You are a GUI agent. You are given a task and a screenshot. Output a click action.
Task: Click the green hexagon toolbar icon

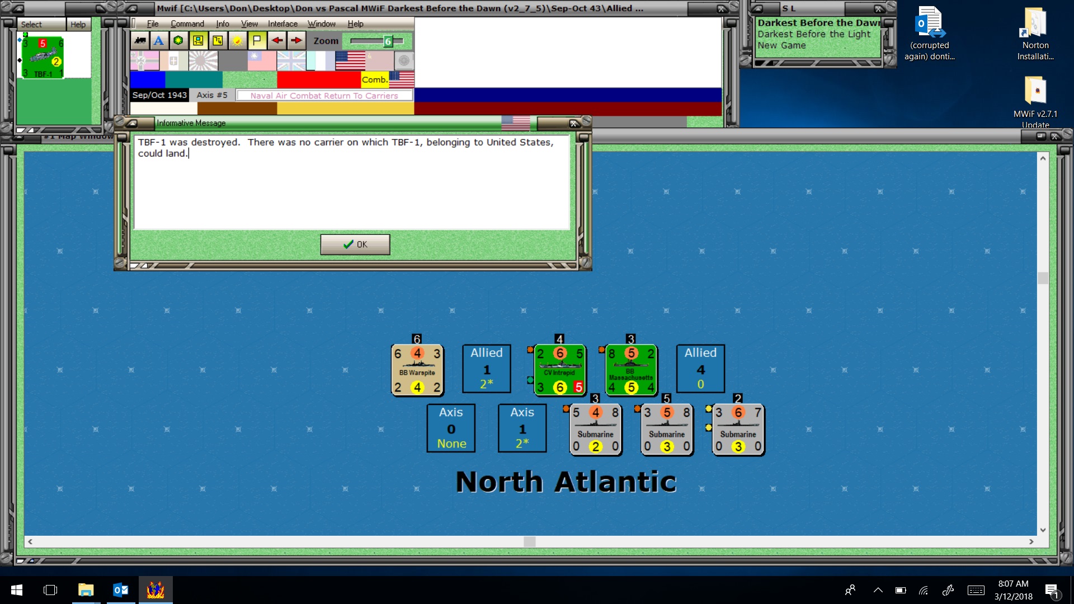(x=178, y=41)
